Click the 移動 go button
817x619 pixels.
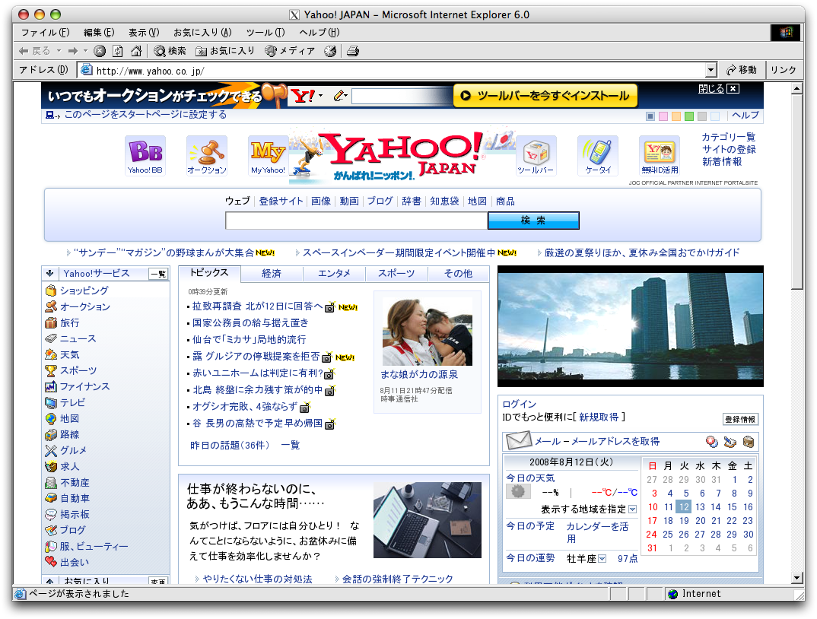pos(742,70)
